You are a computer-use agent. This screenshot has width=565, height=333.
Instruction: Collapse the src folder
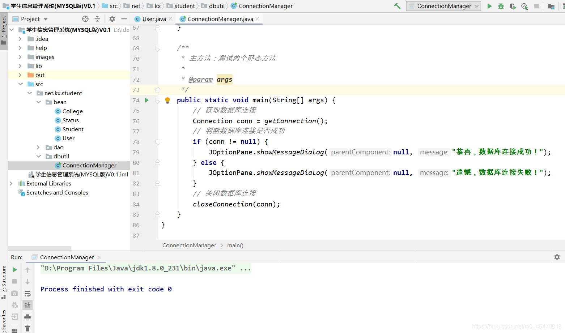click(x=20, y=84)
